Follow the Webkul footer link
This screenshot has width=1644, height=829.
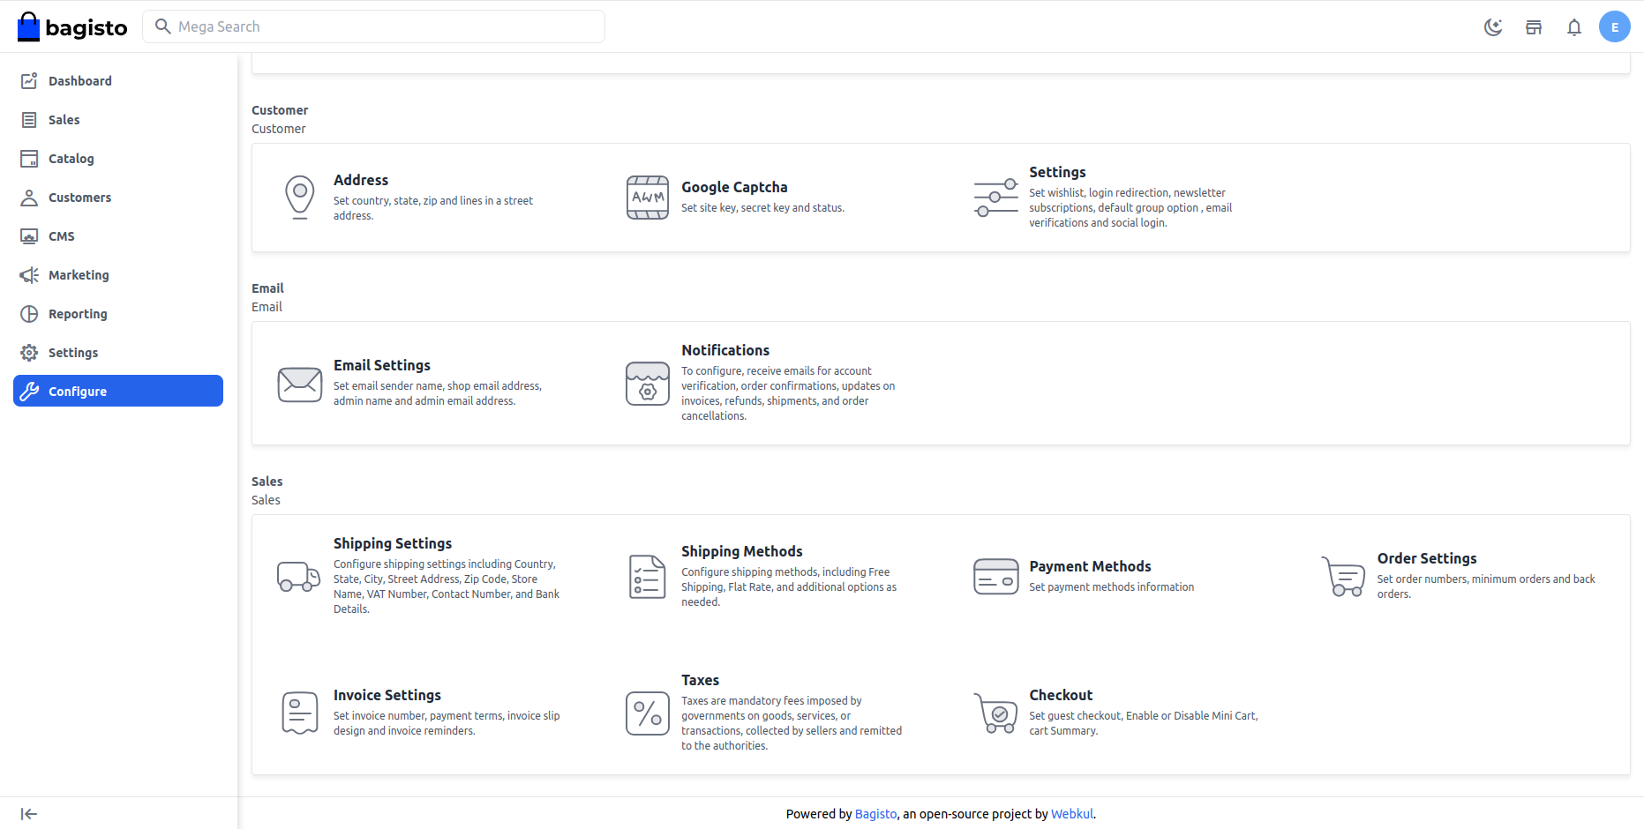coord(1071,814)
